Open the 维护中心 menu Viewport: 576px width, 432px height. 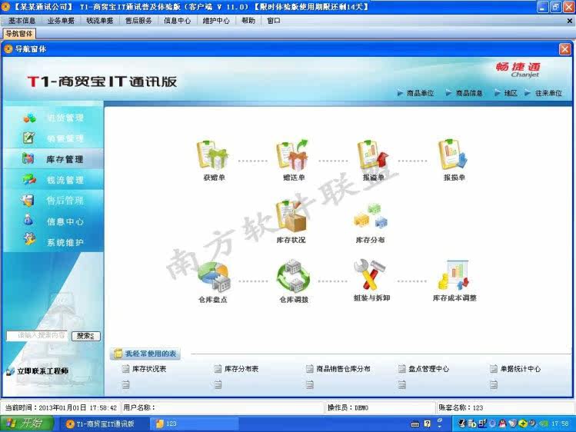tap(216, 21)
